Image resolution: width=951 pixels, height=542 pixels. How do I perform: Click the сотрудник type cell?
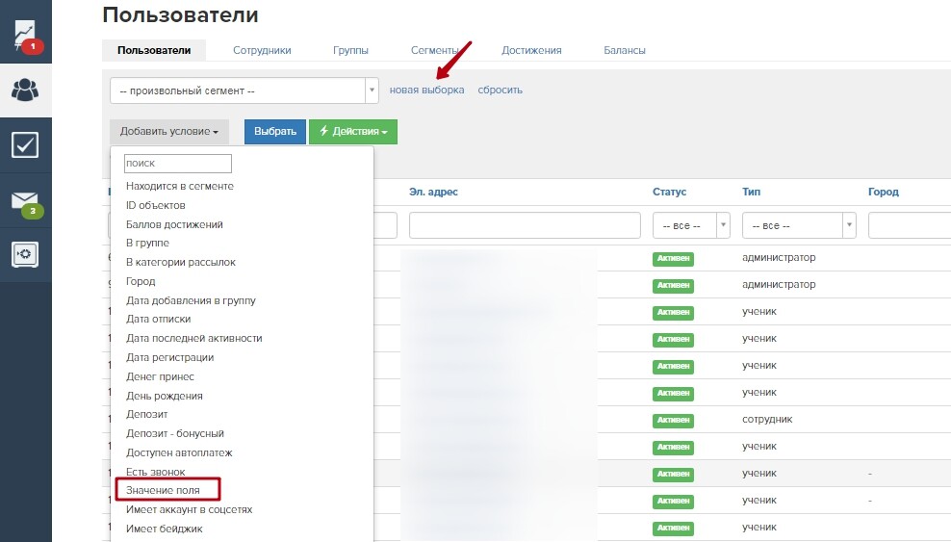[767, 419]
